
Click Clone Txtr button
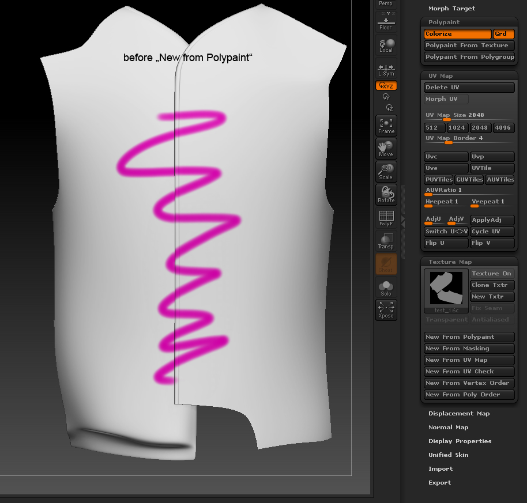pyautogui.click(x=492, y=285)
